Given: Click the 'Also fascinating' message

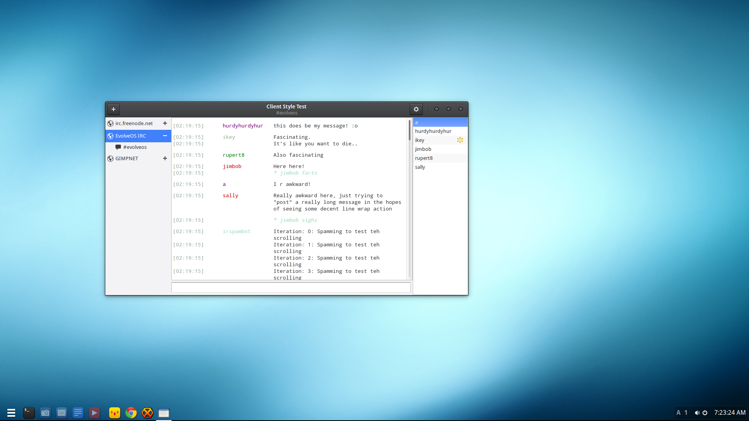Looking at the screenshot, I should pyautogui.click(x=298, y=155).
